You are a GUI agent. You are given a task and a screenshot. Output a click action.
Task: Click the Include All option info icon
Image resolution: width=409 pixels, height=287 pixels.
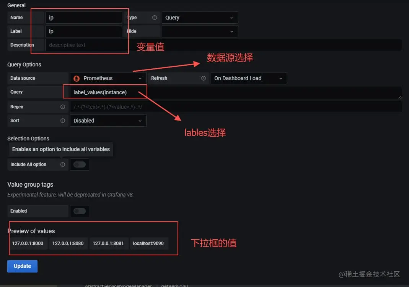point(63,164)
